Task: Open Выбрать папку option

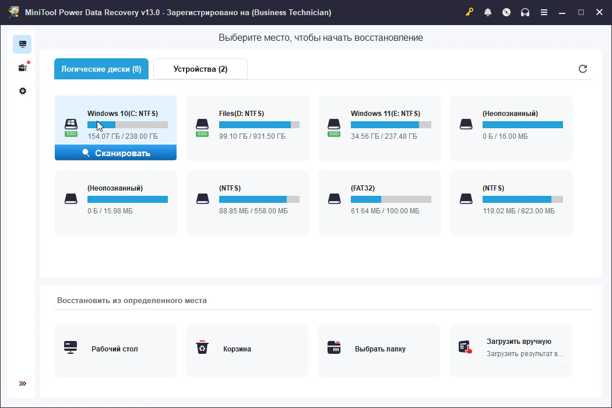Action: 379,351
